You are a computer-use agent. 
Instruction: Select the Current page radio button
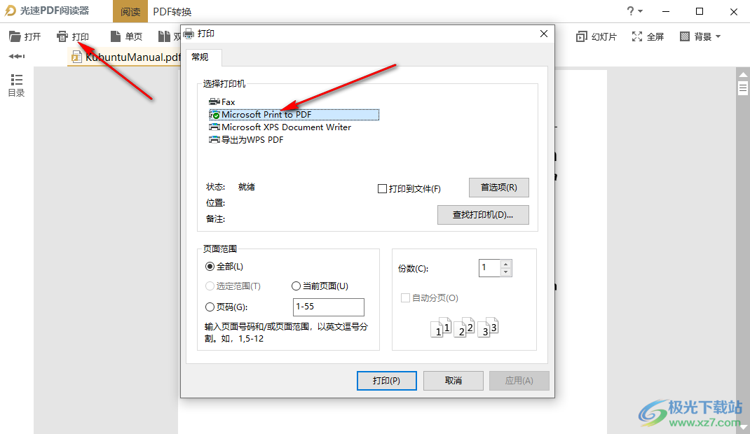[x=296, y=286]
